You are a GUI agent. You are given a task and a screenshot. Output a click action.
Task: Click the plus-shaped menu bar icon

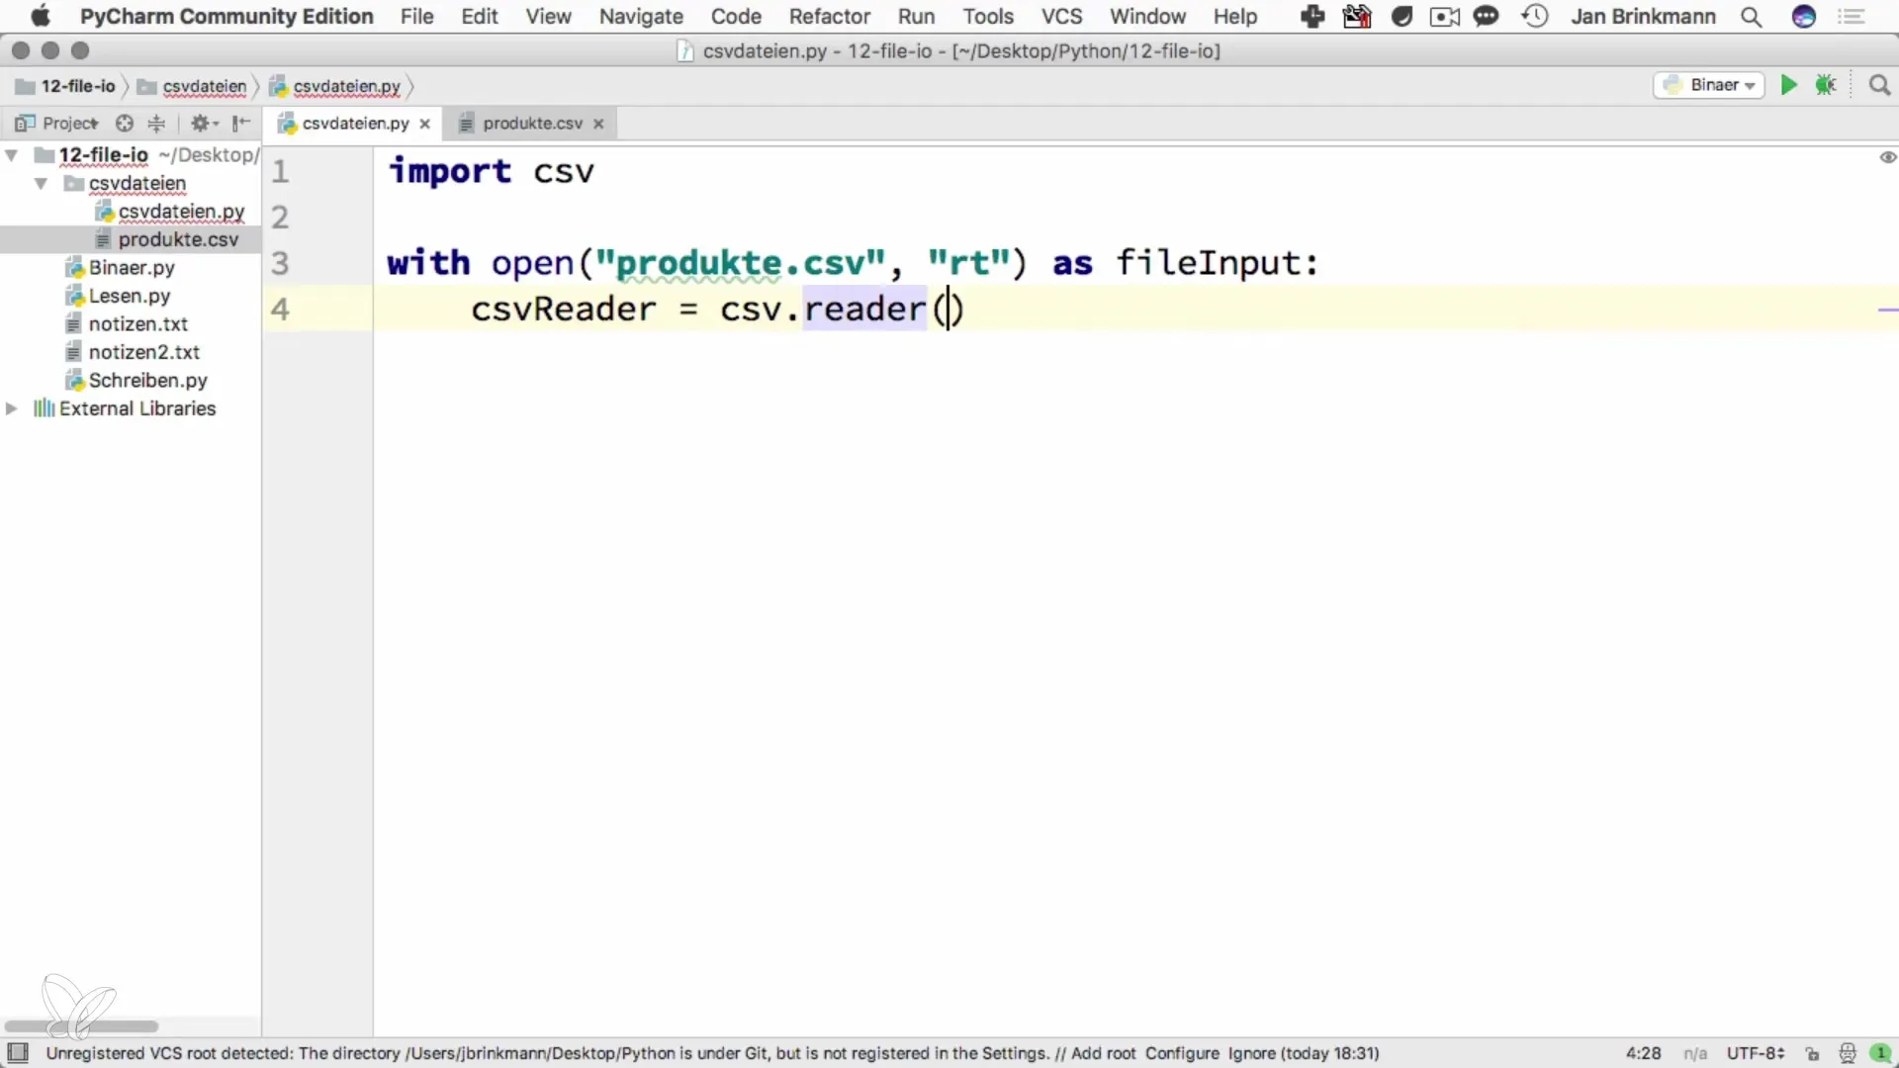(1312, 17)
